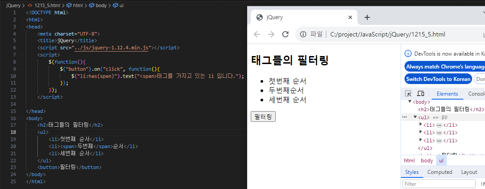Viewport: 485px width, 189px height.
Task: Click the meta charset line in editor
Action: (68, 34)
